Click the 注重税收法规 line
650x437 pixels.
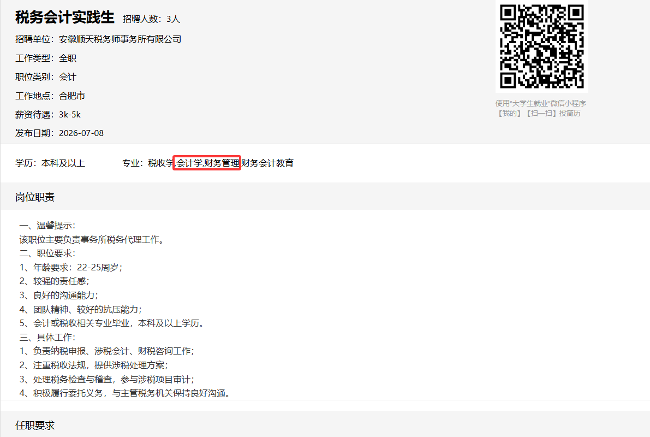(94, 365)
